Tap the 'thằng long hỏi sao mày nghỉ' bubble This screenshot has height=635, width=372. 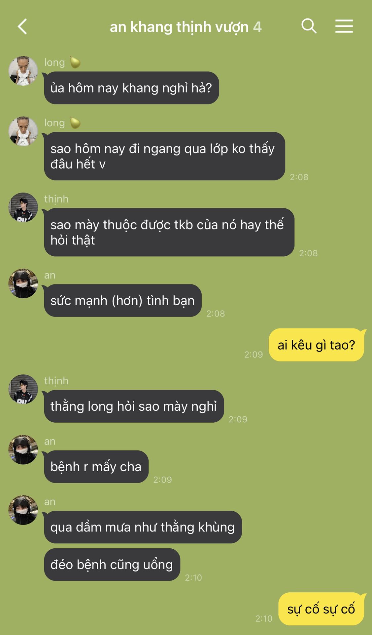click(134, 406)
